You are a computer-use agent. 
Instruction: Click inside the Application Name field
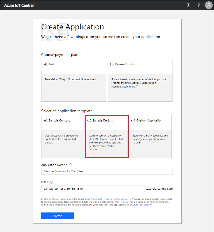107,171
